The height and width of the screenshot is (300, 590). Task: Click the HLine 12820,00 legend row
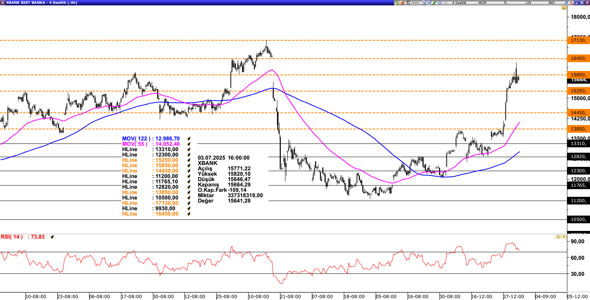pos(150,187)
